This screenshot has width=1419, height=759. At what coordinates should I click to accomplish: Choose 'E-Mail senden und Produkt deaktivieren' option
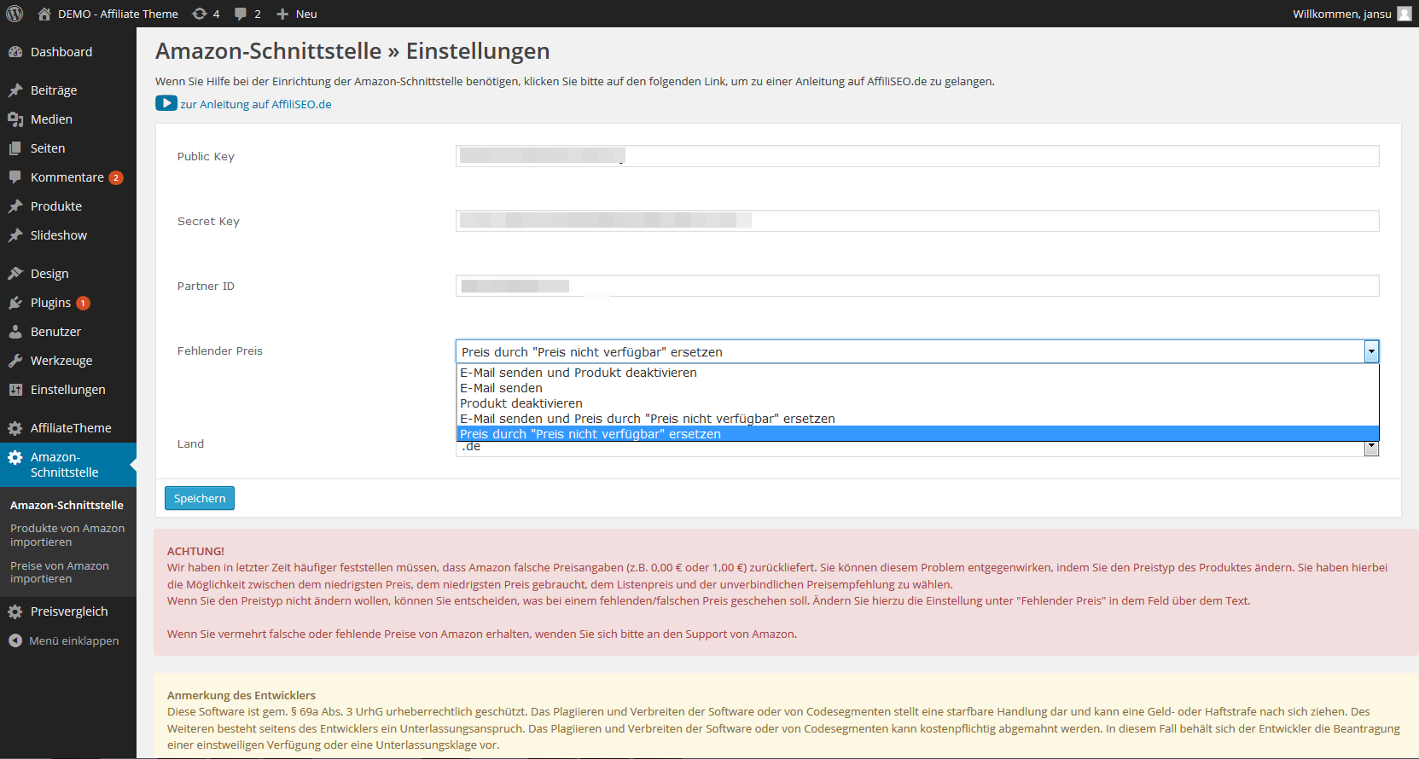point(917,373)
